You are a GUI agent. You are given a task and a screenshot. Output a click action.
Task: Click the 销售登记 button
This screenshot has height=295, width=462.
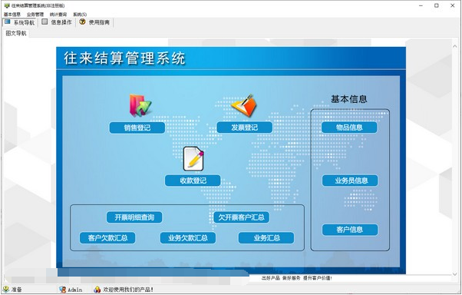[x=137, y=128]
